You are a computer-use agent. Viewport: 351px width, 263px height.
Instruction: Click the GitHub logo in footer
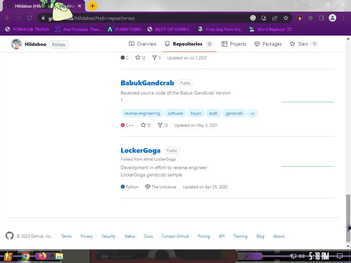10,236
